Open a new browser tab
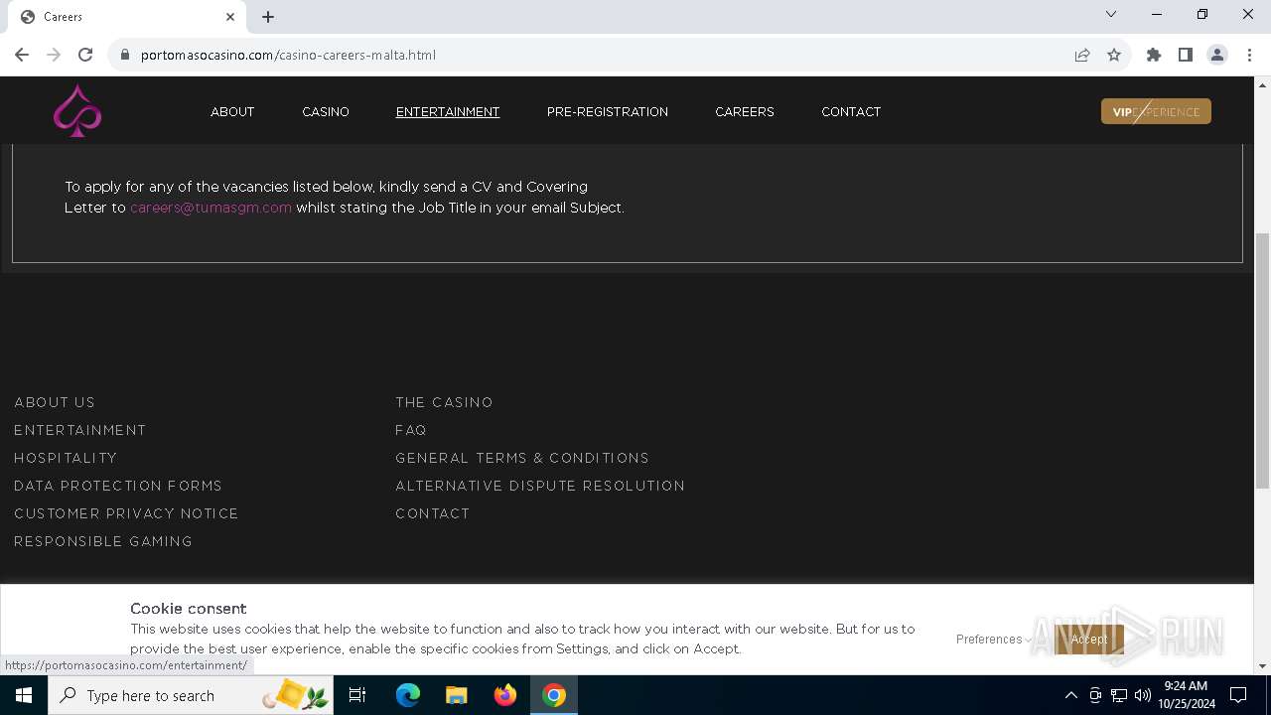 (x=268, y=17)
